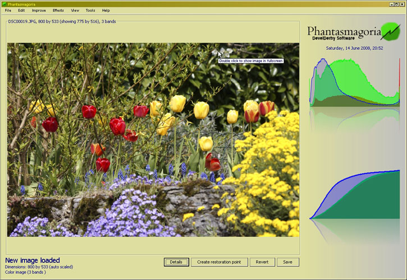Open the Edit menu
The image size is (407, 280).
(21, 10)
